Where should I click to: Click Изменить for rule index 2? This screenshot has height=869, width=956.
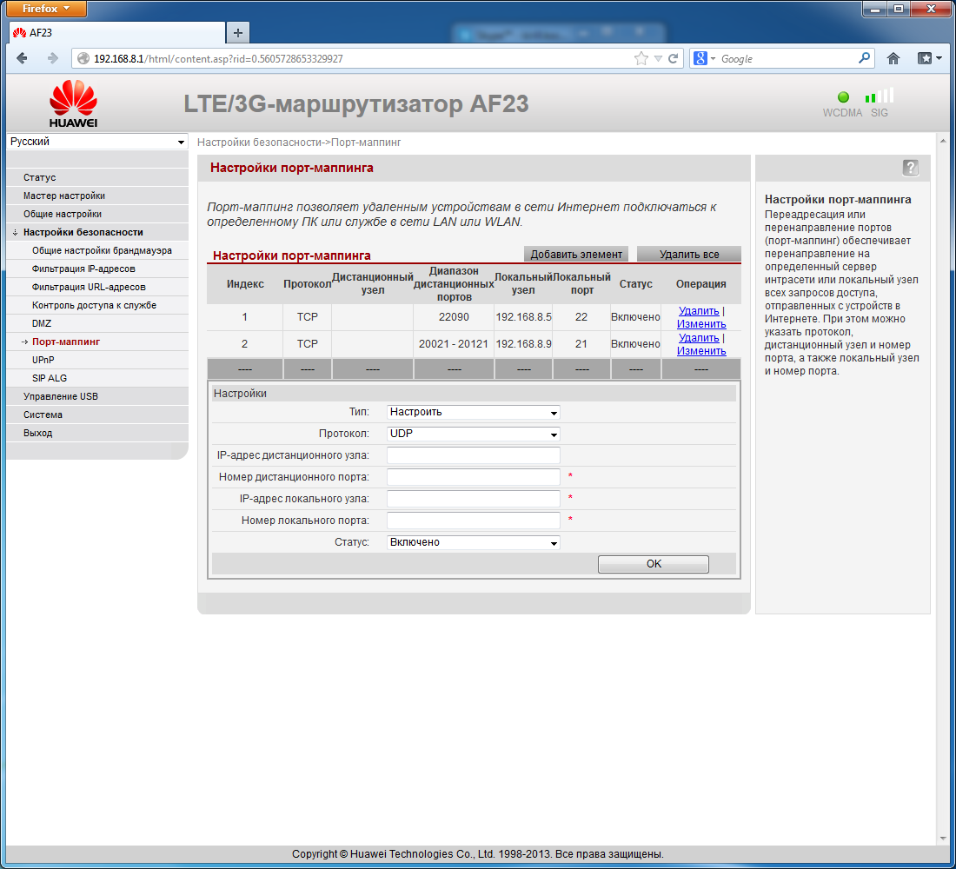coord(701,351)
